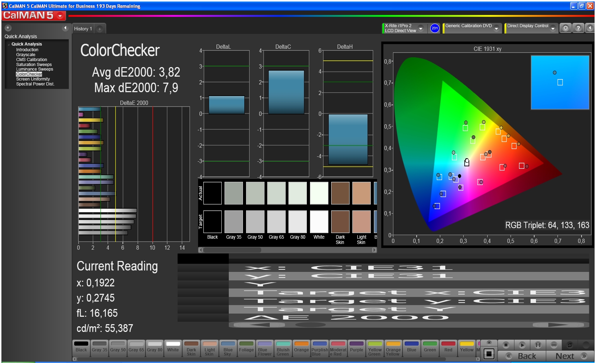Go to previous page with Back
Image resolution: width=596 pixels, height=363 pixels.
point(522,356)
